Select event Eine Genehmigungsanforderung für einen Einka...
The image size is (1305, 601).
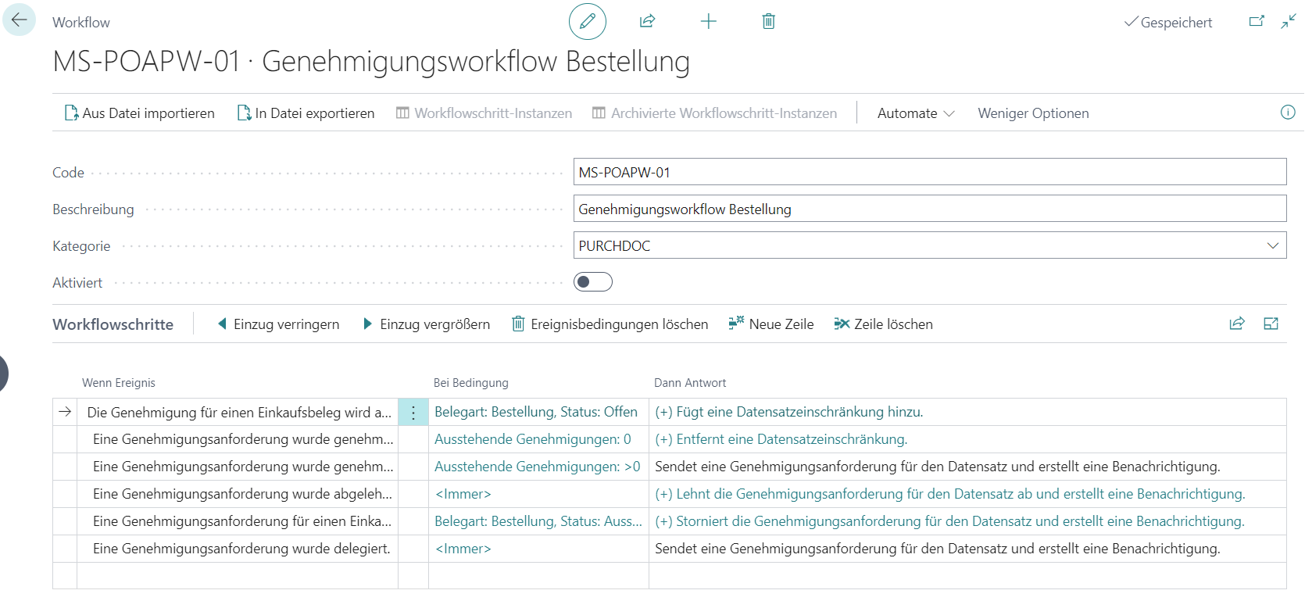(x=242, y=521)
